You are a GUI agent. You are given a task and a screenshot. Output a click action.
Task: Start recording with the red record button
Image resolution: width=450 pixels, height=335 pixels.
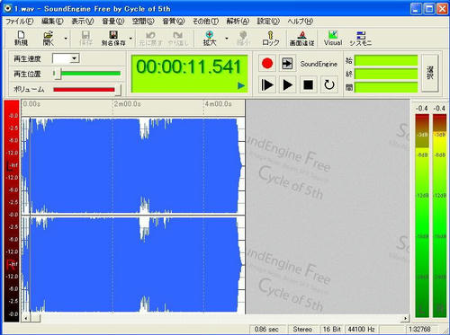pyautogui.click(x=267, y=64)
